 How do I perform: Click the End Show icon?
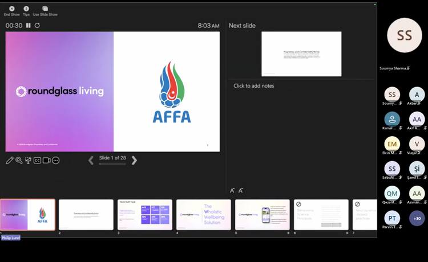tap(12, 9)
